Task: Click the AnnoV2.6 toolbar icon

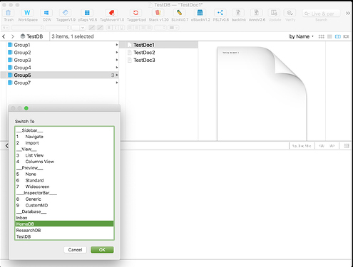Action: (x=257, y=13)
